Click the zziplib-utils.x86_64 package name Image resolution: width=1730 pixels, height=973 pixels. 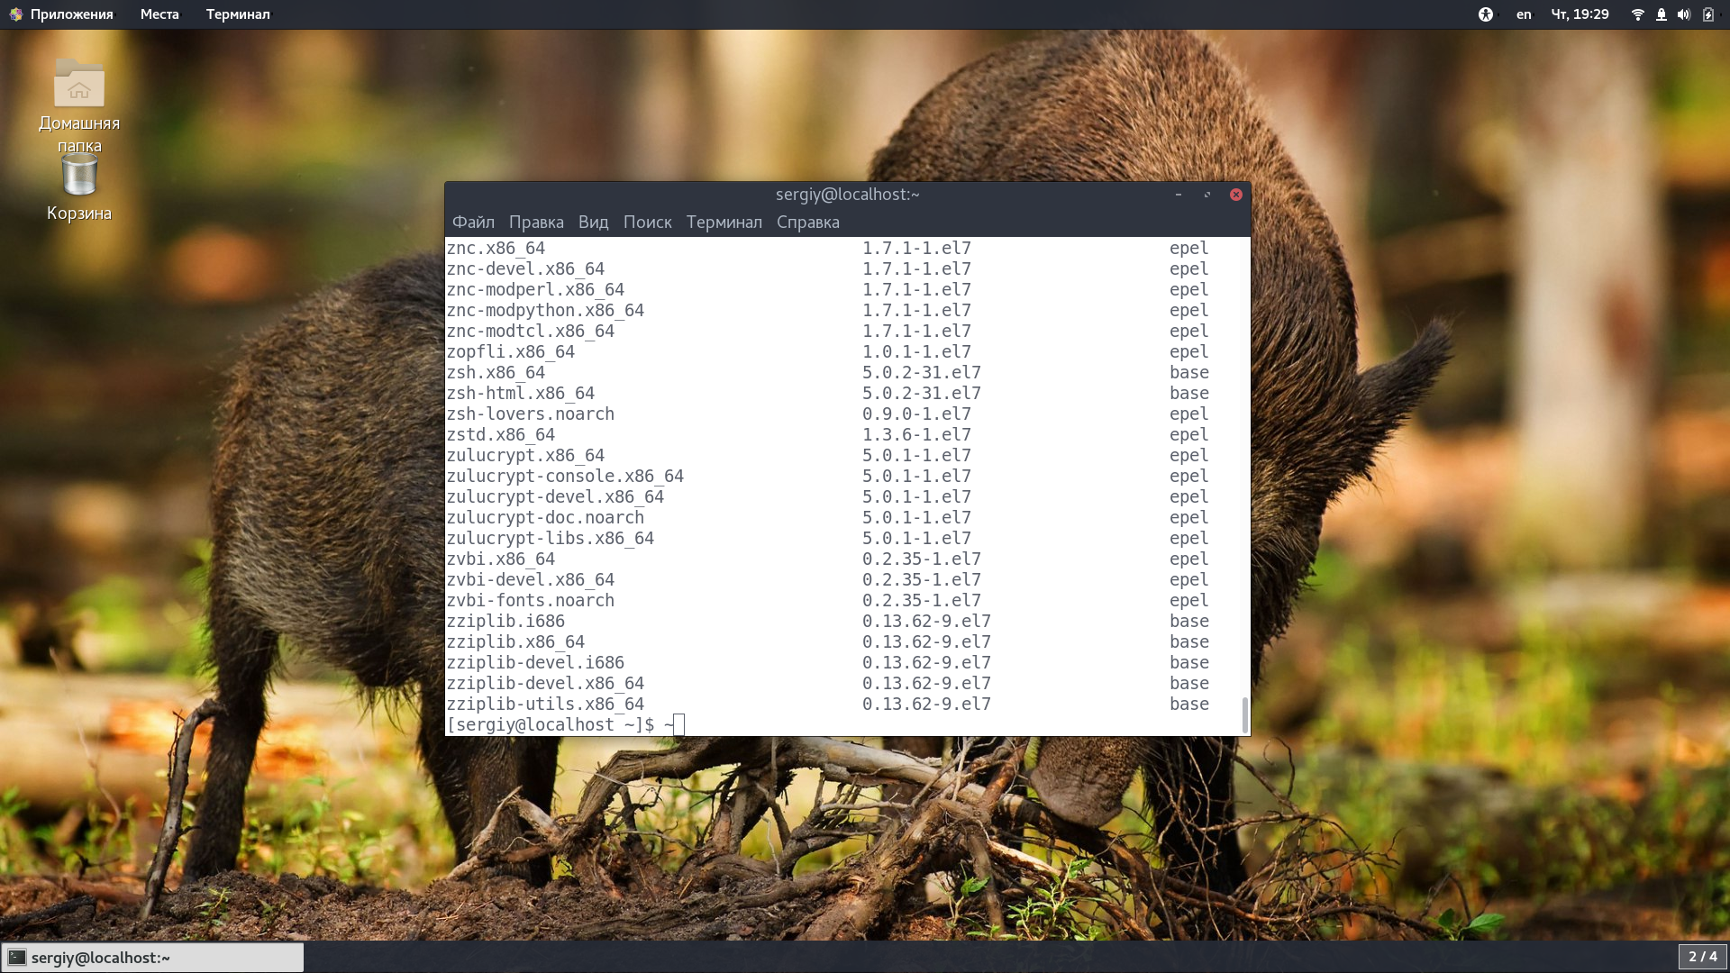[545, 704]
